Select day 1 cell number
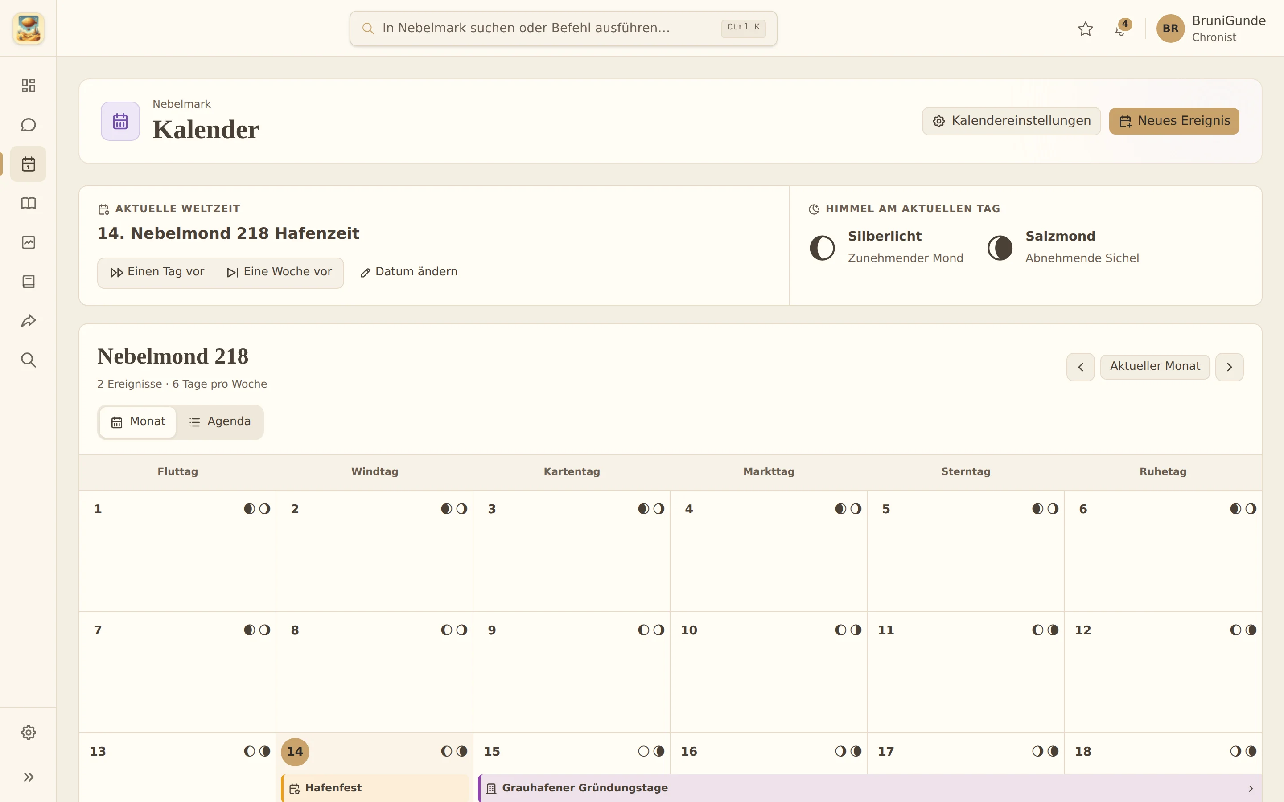The width and height of the screenshot is (1284, 802). (98, 509)
